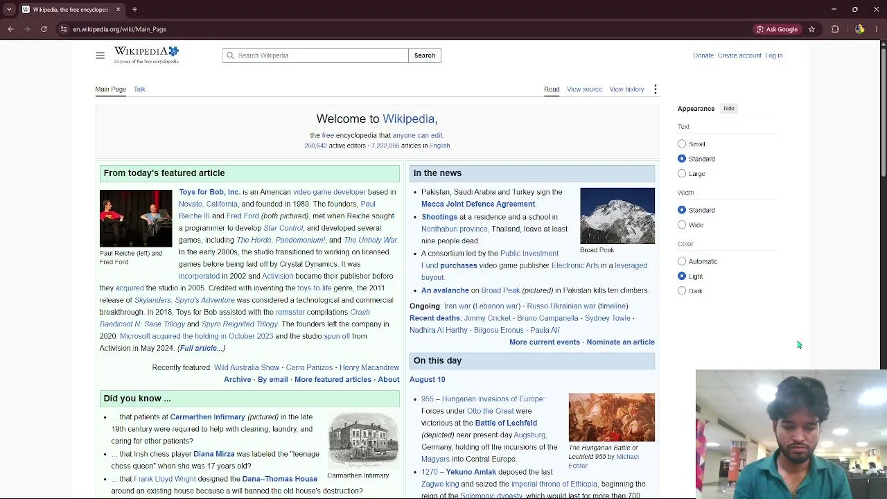The height and width of the screenshot is (499, 887).
Task: Open the page tools three-dot menu
Action: click(655, 89)
